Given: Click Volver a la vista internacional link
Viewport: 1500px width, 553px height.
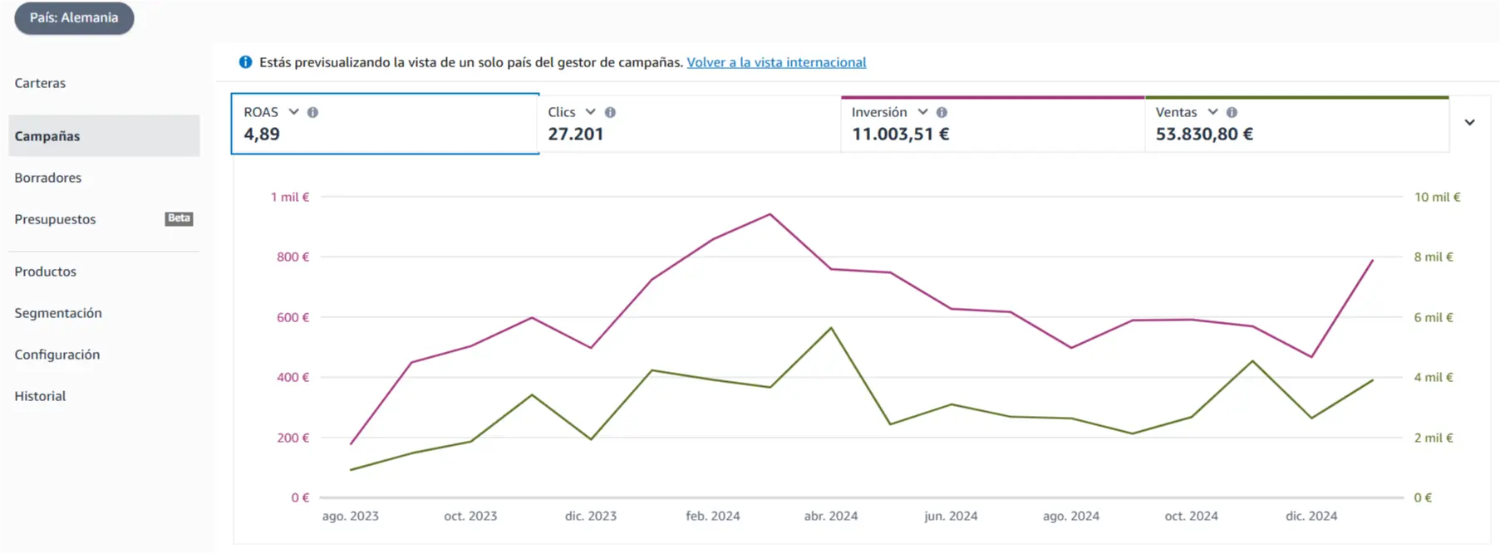Looking at the screenshot, I should click(x=776, y=62).
